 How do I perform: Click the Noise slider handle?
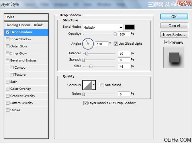[83, 94]
